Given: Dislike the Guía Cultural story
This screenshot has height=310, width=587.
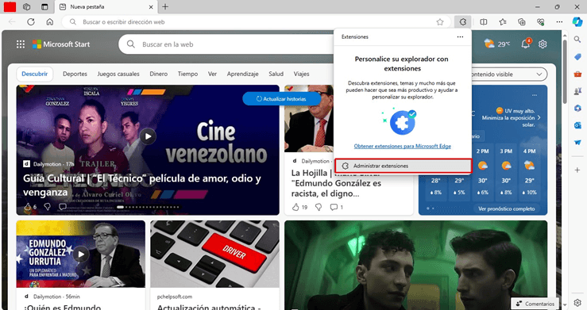Looking at the screenshot, I should click(x=48, y=207).
